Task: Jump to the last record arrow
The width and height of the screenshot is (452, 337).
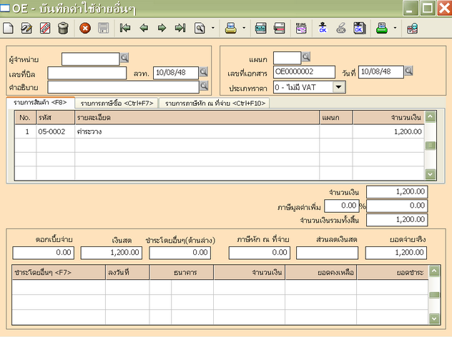Action: point(180,29)
